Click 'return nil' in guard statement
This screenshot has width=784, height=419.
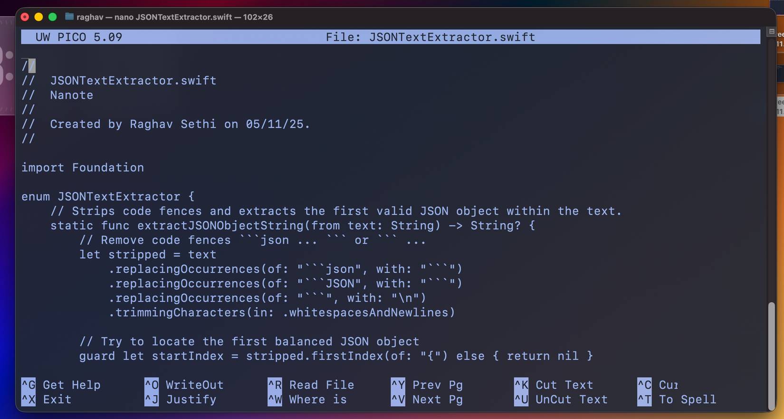(543, 356)
